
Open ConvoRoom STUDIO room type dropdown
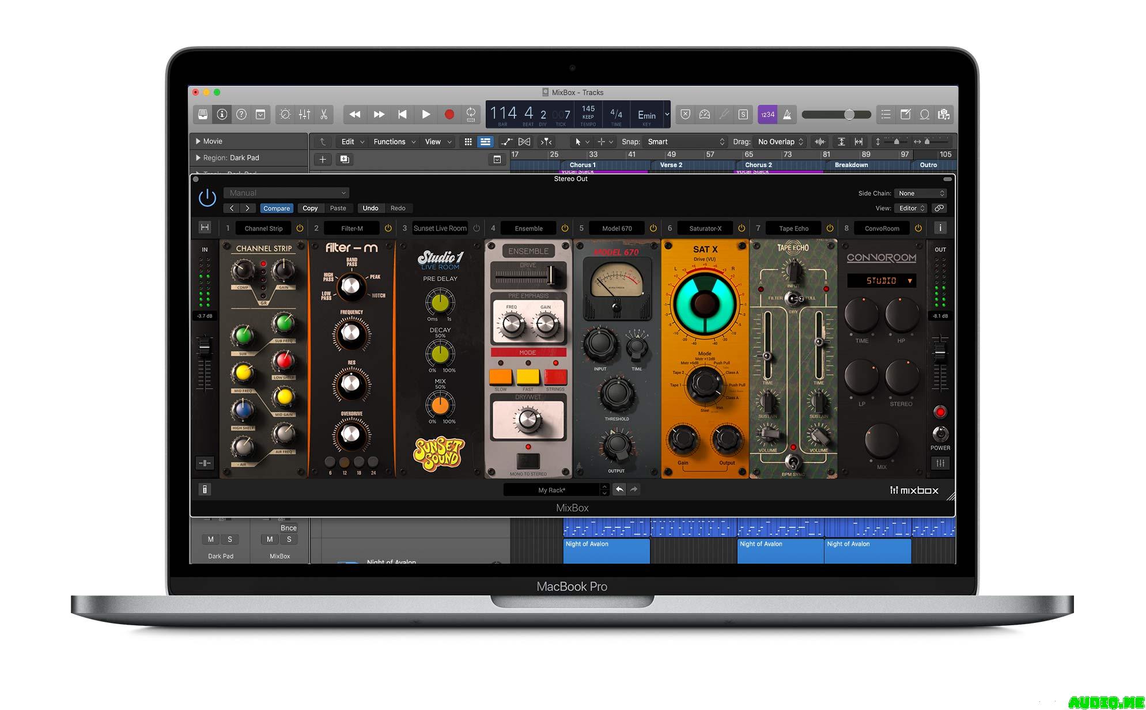point(881,281)
